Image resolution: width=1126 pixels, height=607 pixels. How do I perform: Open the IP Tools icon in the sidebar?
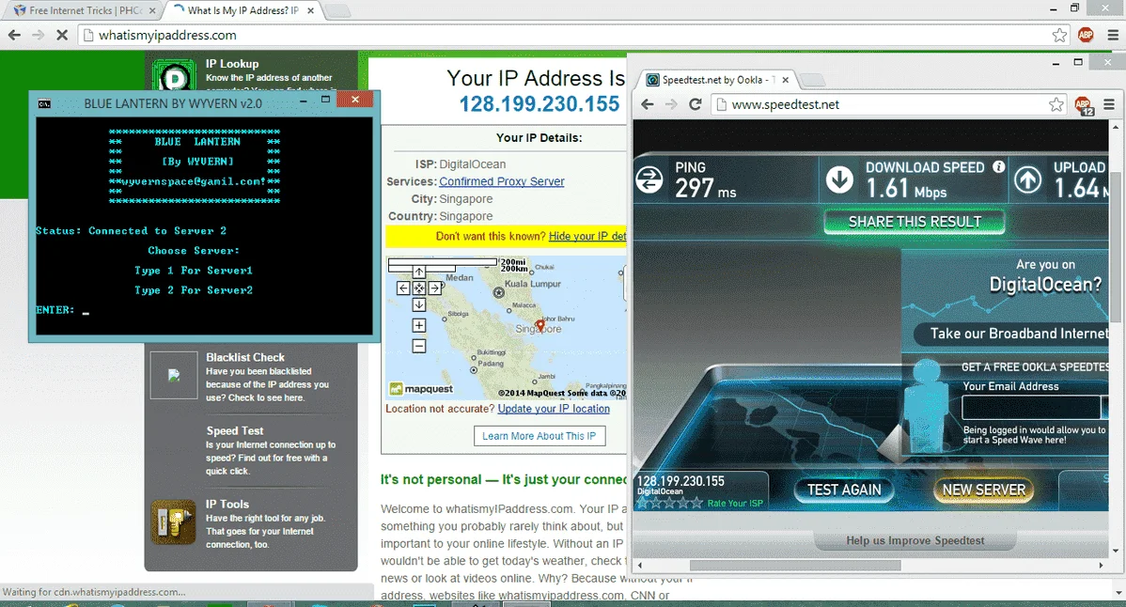click(x=173, y=521)
